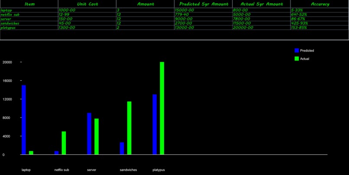The width and height of the screenshot is (349, 175).
Task: Click laptop amount 3 cell
Action: pyautogui.click(x=145, y=10)
